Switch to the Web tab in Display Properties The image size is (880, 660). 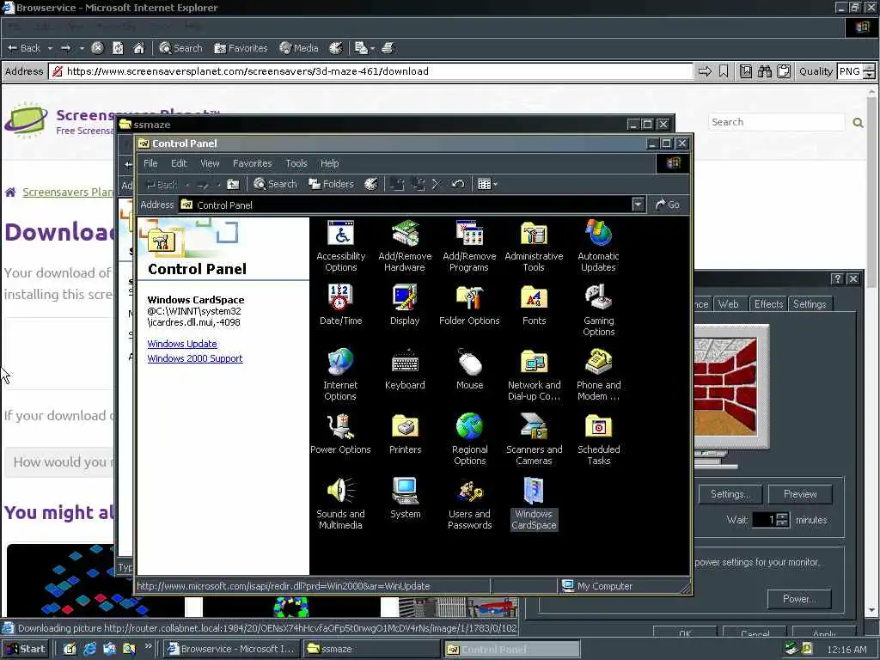point(729,303)
